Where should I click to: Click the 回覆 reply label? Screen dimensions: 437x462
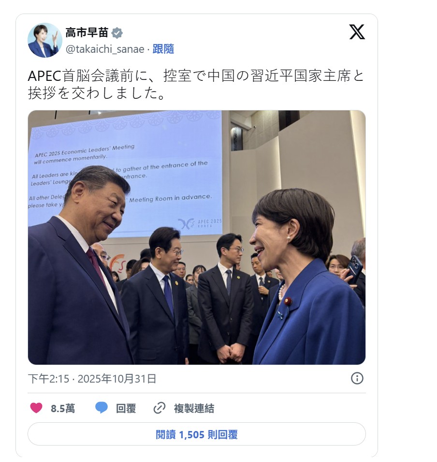[126, 409]
